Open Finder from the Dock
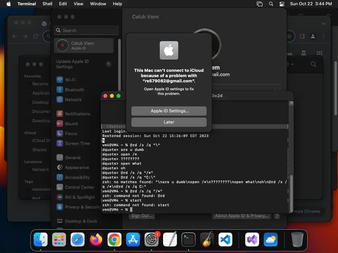The image size is (338, 253). coord(41,239)
